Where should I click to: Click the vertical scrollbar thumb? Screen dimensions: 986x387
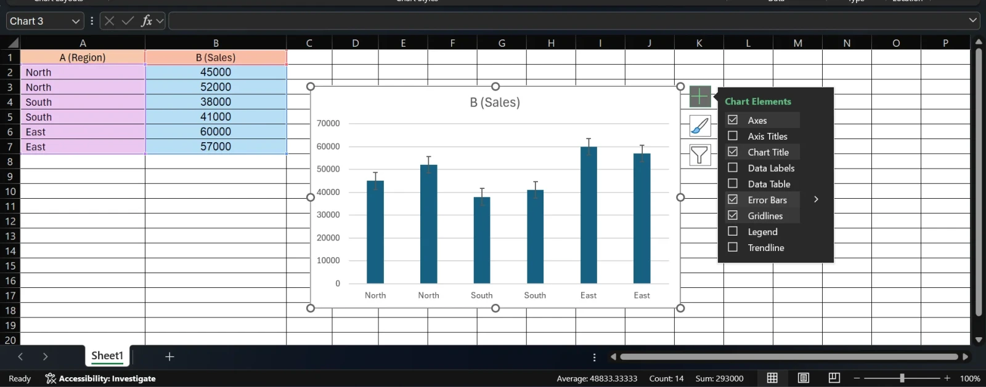(x=979, y=182)
